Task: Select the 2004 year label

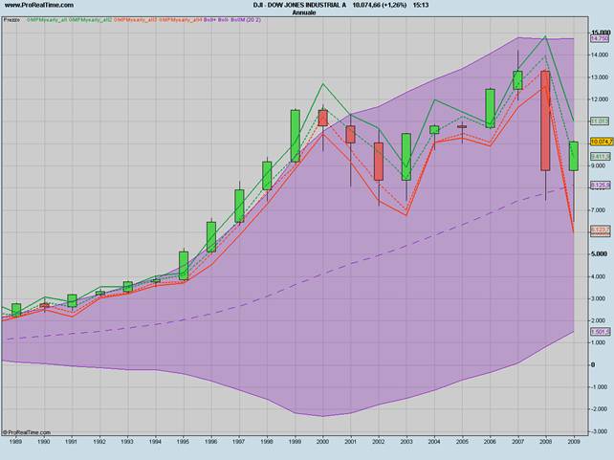Action: pos(434,442)
